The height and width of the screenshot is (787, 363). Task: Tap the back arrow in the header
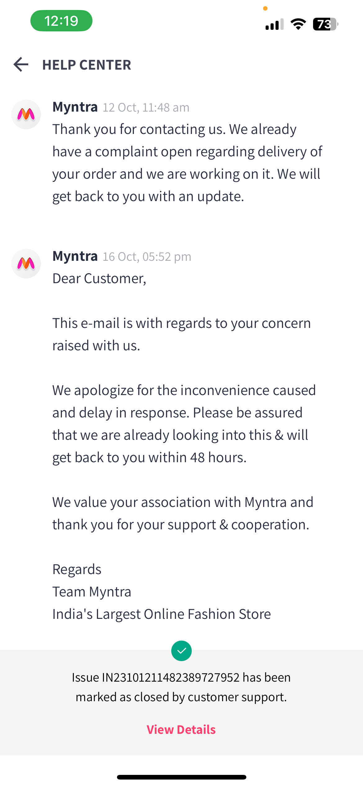pos(21,65)
